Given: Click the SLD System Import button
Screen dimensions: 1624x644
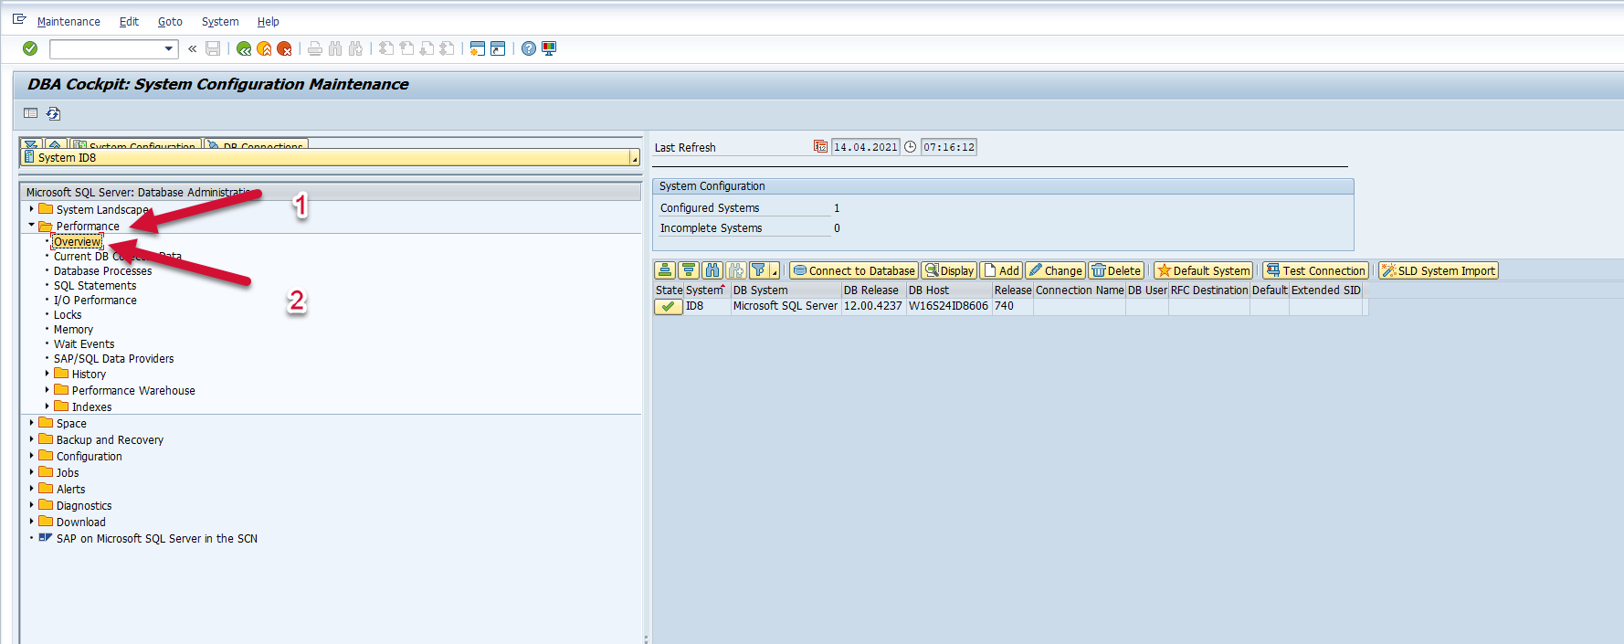Looking at the screenshot, I should pyautogui.click(x=1439, y=270).
